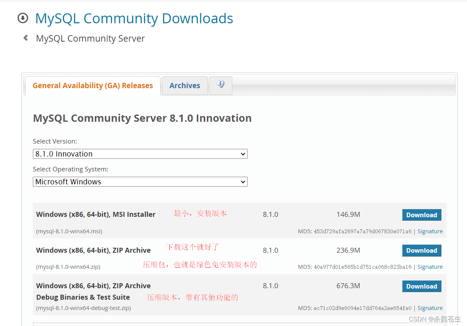Screen dimensions: 467x326
Task: Go to MySQL Community Server link
Action: point(90,39)
